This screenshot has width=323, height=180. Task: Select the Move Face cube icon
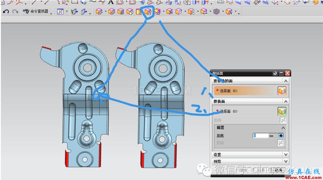[x=99, y=12]
